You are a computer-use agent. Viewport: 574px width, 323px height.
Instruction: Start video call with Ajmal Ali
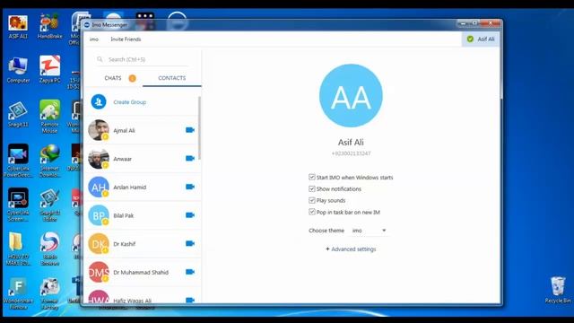189,130
